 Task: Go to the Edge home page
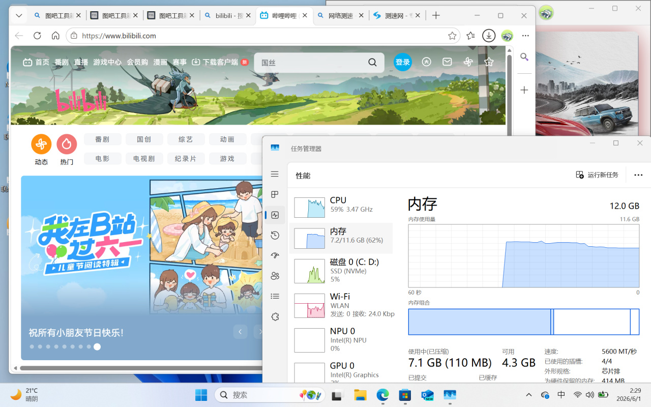[55, 36]
